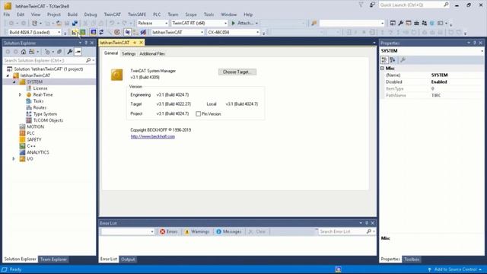The image size is (487, 274).
Task: Start debugging with green Attach play icon
Action: pos(234,24)
